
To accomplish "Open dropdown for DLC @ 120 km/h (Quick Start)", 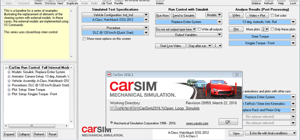I will pos(146,33).
